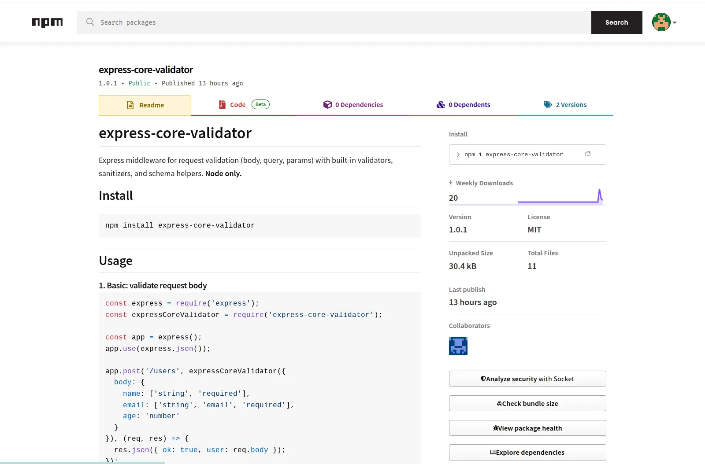Click the tag icon next to 2 Versions
The height and width of the screenshot is (464, 705).
pyautogui.click(x=548, y=104)
